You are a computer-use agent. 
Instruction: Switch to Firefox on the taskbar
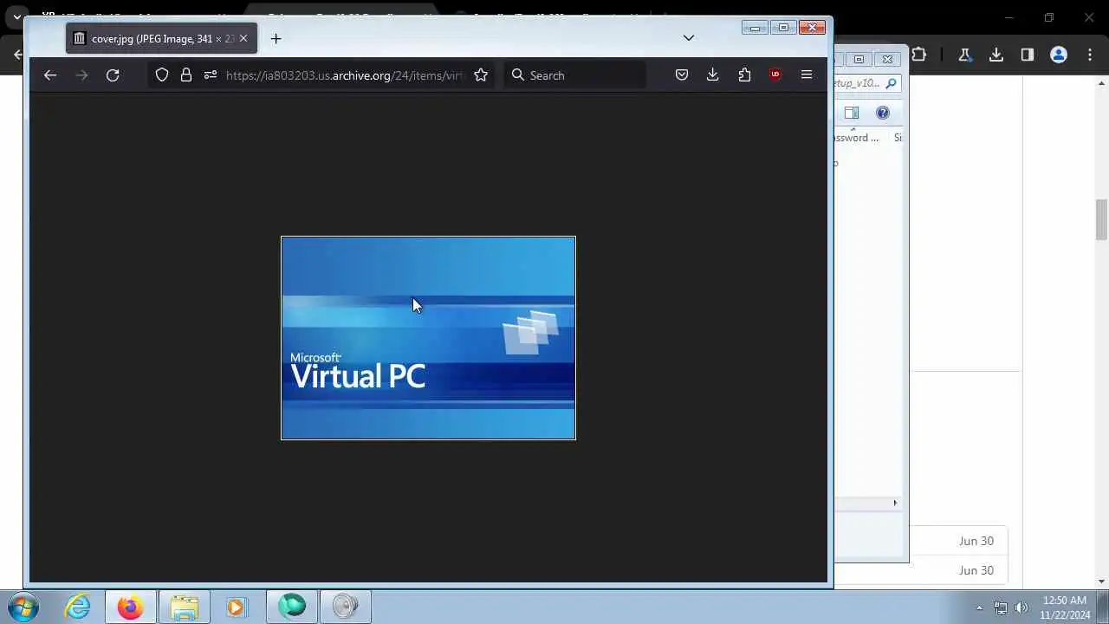coord(131,607)
